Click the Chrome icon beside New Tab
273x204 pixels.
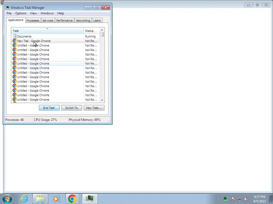click(x=15, y=41)
